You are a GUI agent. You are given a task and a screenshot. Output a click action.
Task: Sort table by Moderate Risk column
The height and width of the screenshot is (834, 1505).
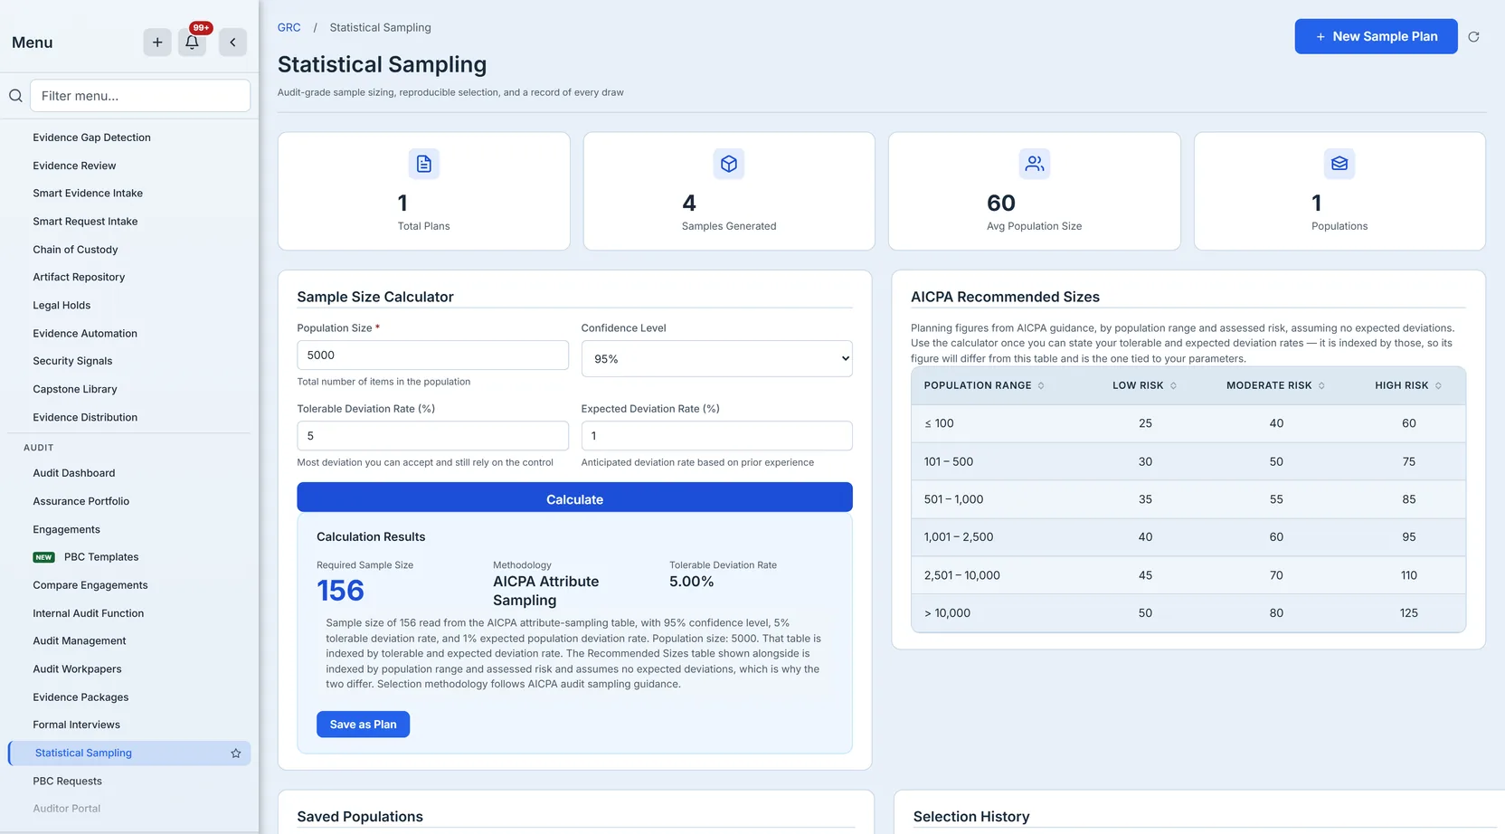click(x=1275, y=385)
